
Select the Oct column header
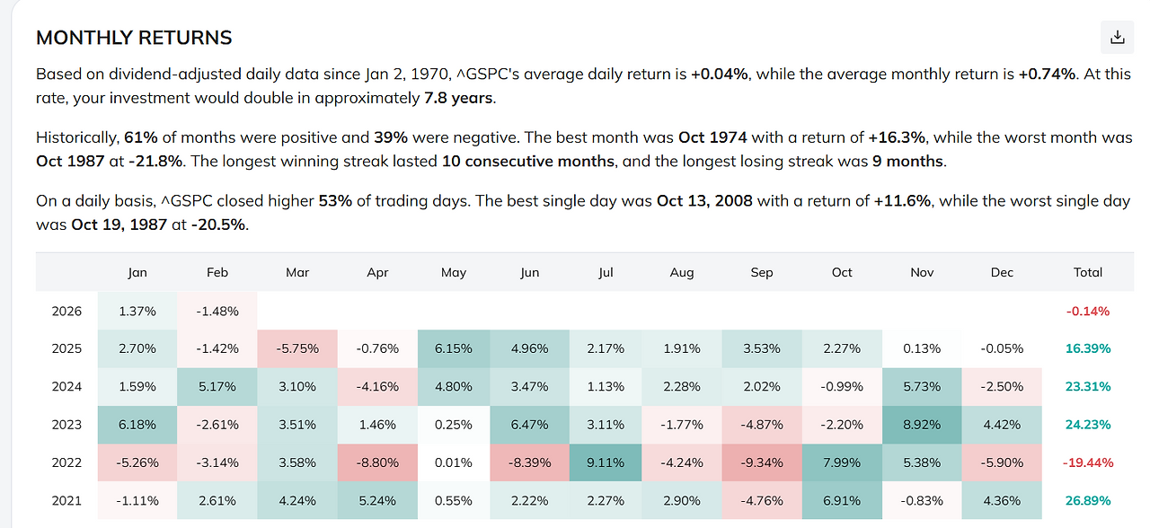842,272
